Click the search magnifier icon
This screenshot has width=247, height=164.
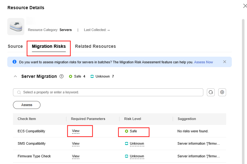coord(19,92)
